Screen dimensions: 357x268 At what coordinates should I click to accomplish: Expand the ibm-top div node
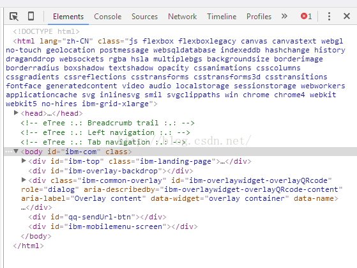24,161
